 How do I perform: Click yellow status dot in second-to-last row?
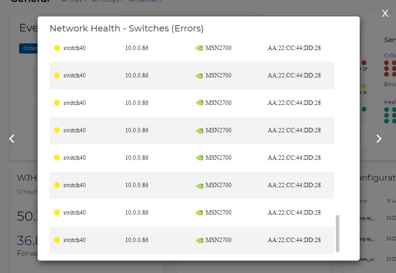(x=57, y=212)
